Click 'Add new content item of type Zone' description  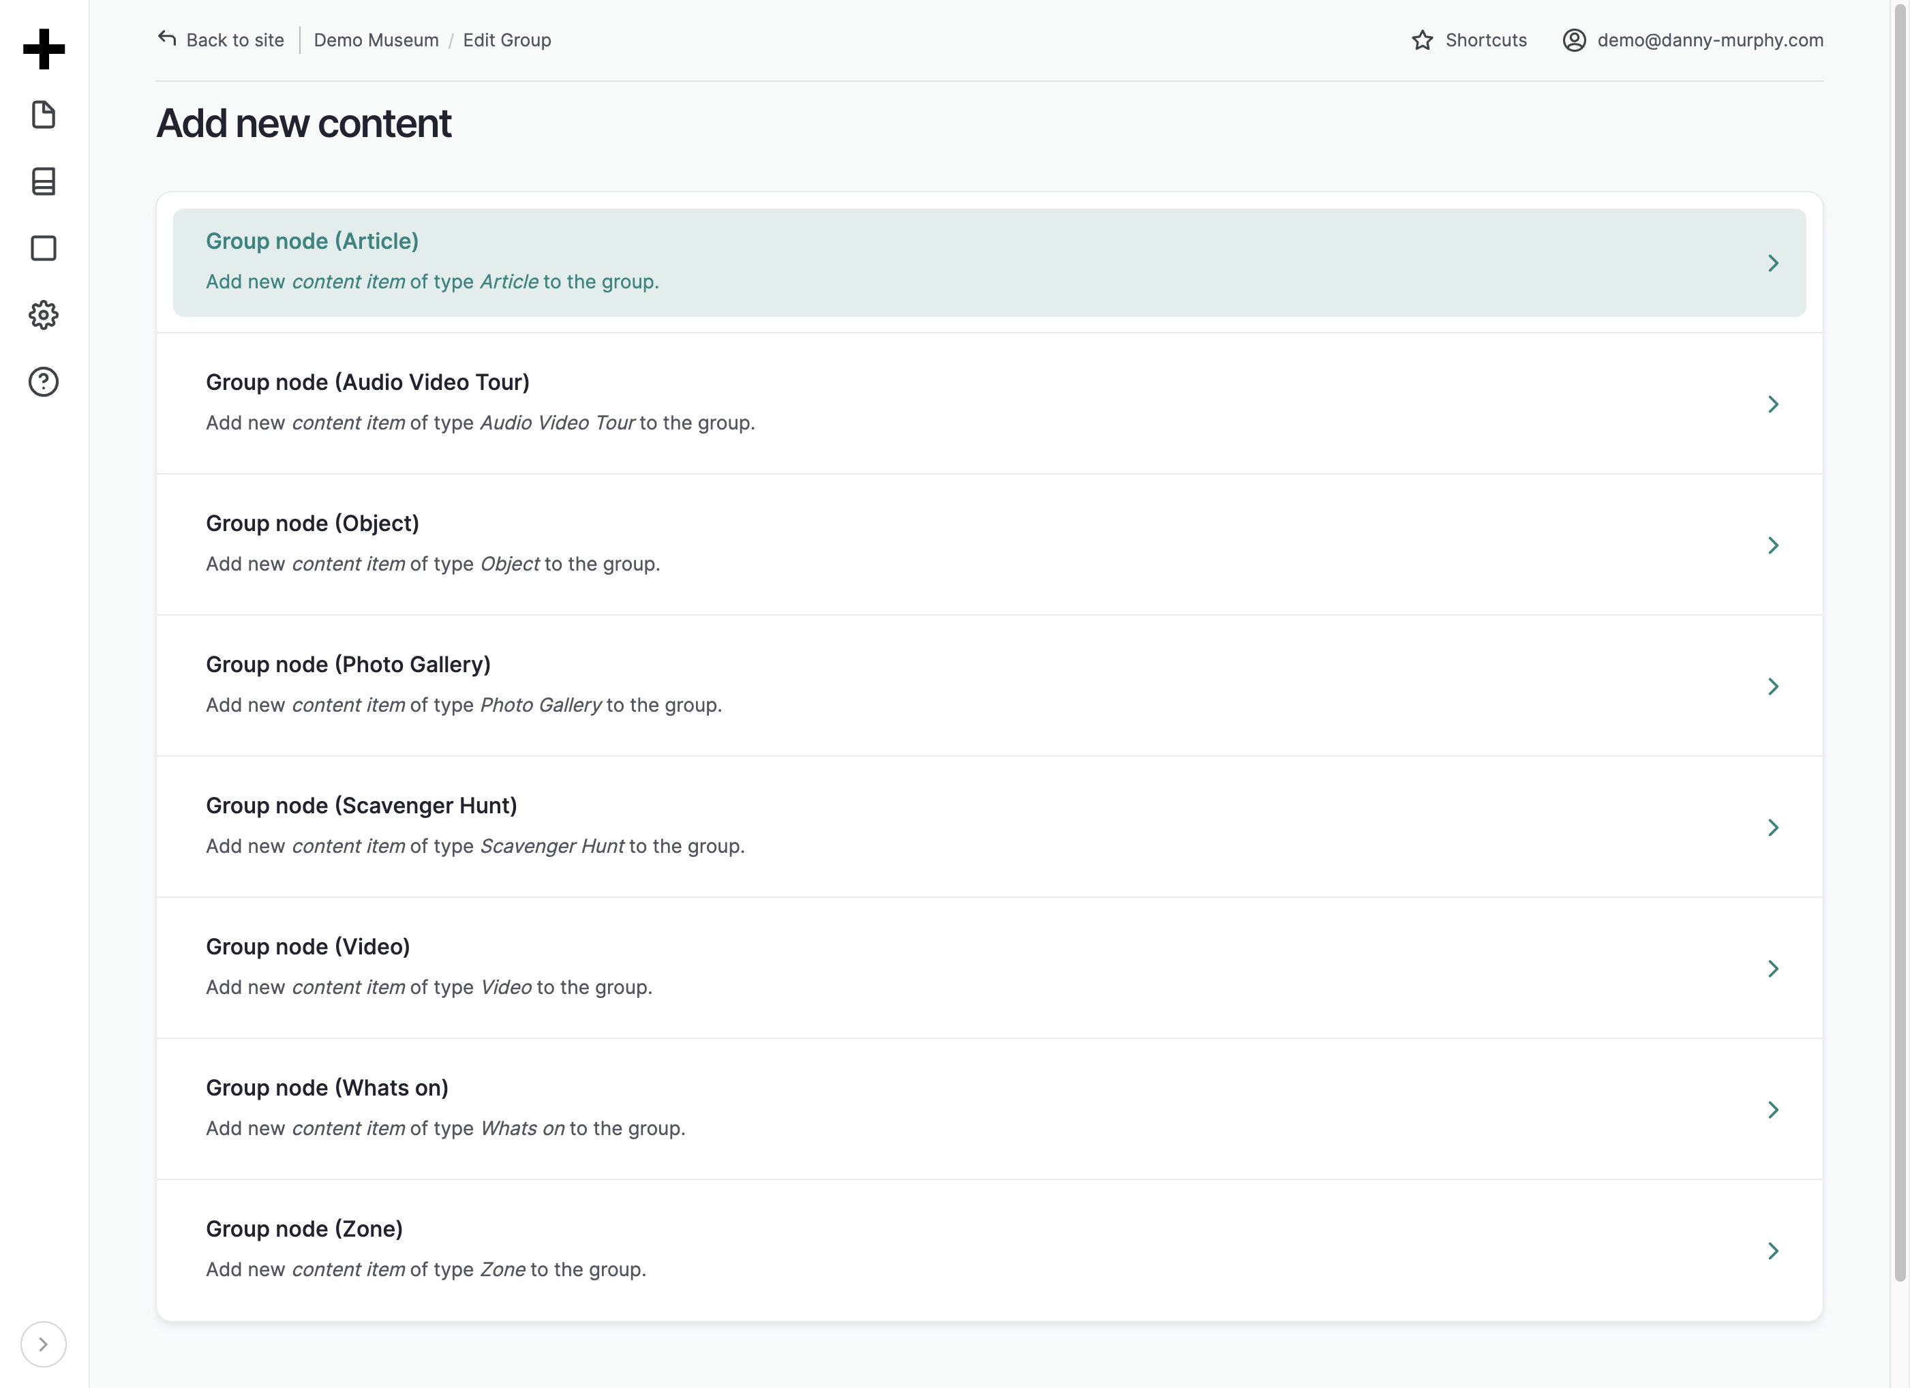(426, 1269)
